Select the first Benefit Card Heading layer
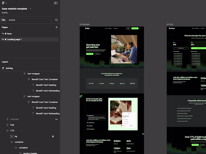 click(46, 85)
